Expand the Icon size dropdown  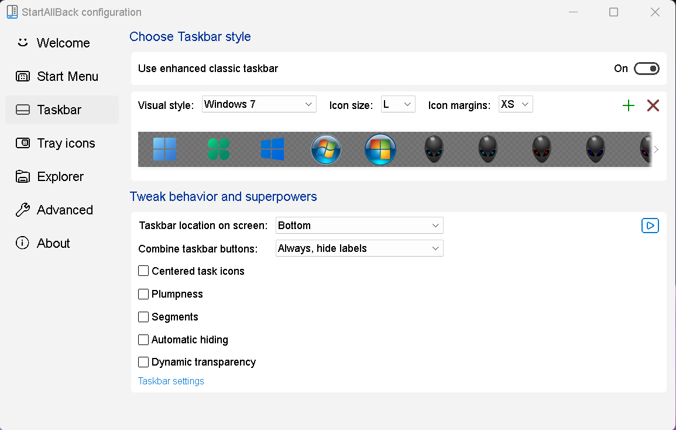pos(398,104)
